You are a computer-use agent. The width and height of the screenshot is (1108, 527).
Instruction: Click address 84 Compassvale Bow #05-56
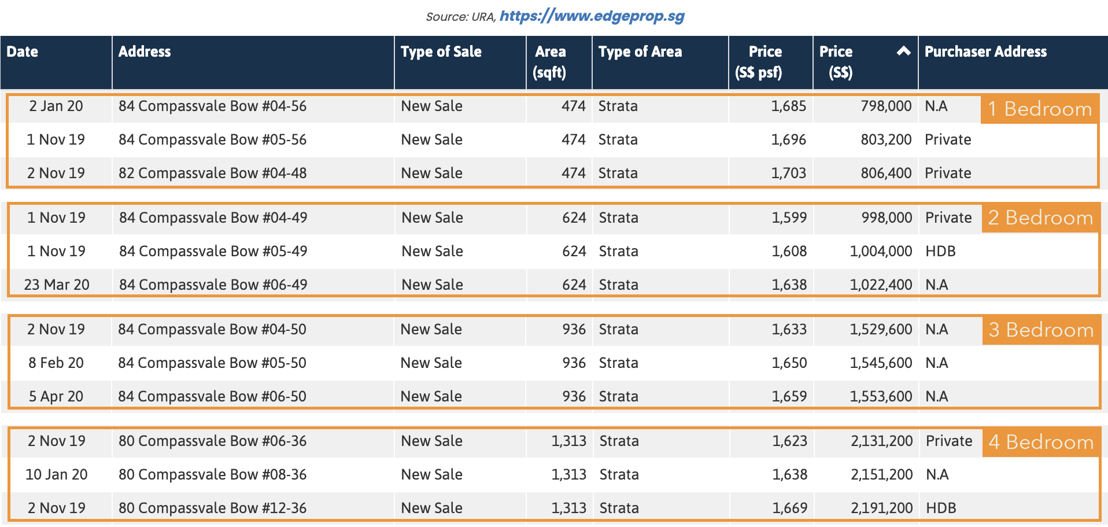tap(212, 140)
